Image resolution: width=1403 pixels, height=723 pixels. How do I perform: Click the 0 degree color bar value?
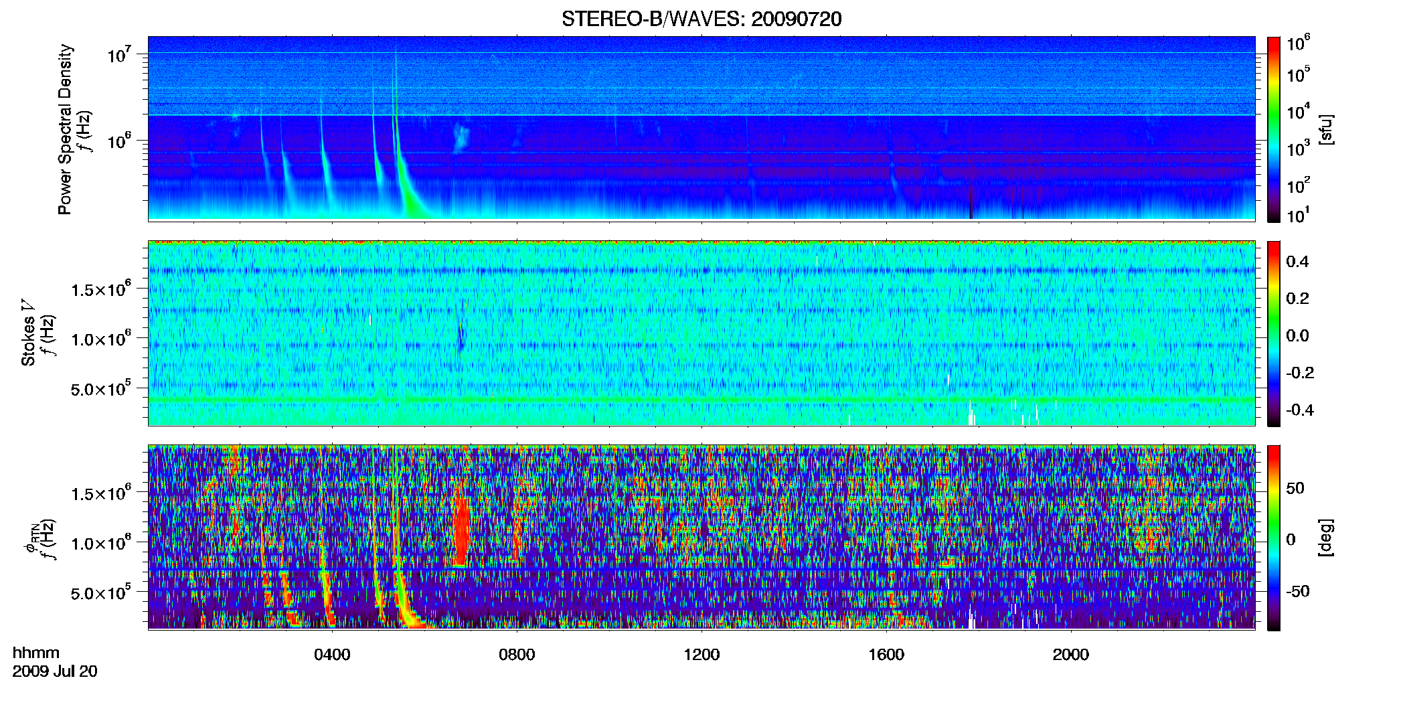tap(1291, 540)
